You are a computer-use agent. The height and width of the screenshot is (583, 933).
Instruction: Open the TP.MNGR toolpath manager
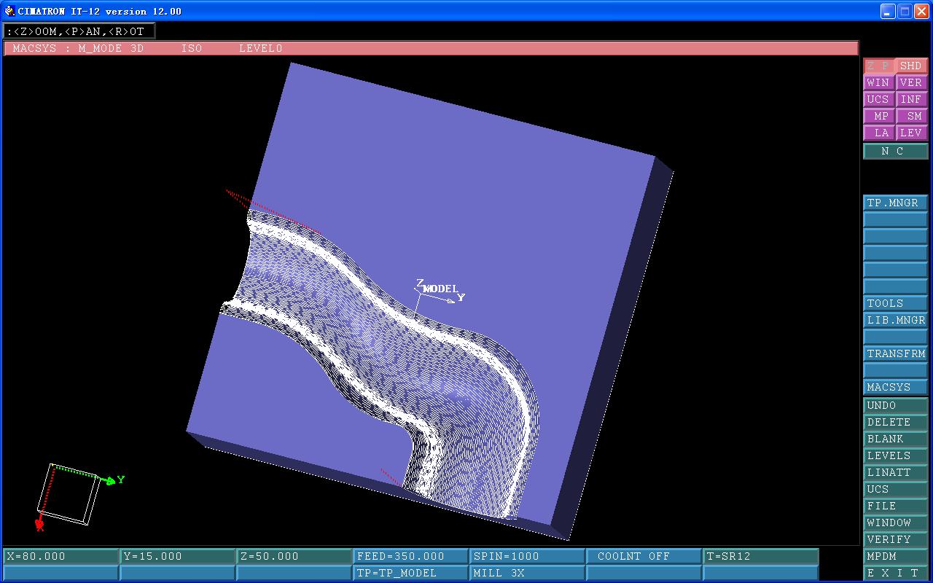pos(895,203)
